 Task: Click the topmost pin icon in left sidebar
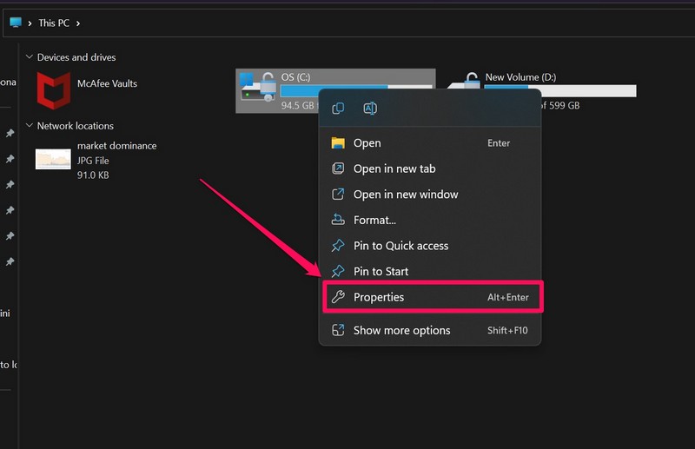pyautogui.click(x=10, y=134)
